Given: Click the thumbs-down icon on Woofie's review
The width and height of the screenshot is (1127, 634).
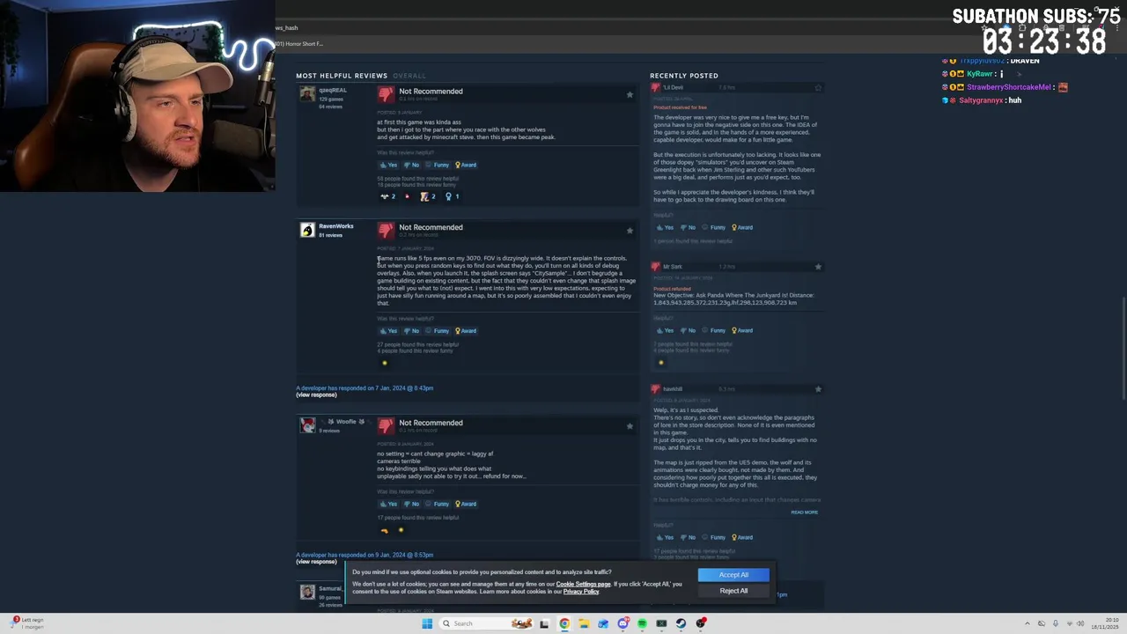Looking at the screenshot, I should 386,426.
